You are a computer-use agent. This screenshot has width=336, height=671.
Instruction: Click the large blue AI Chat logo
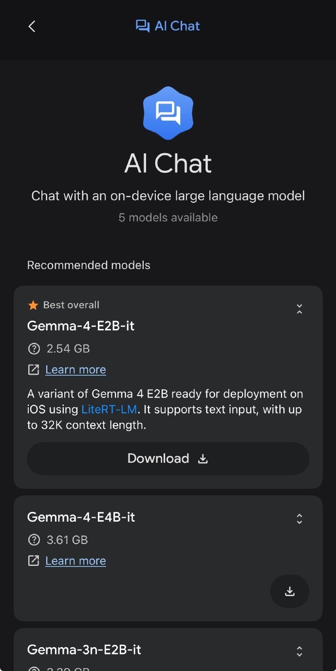168,113
